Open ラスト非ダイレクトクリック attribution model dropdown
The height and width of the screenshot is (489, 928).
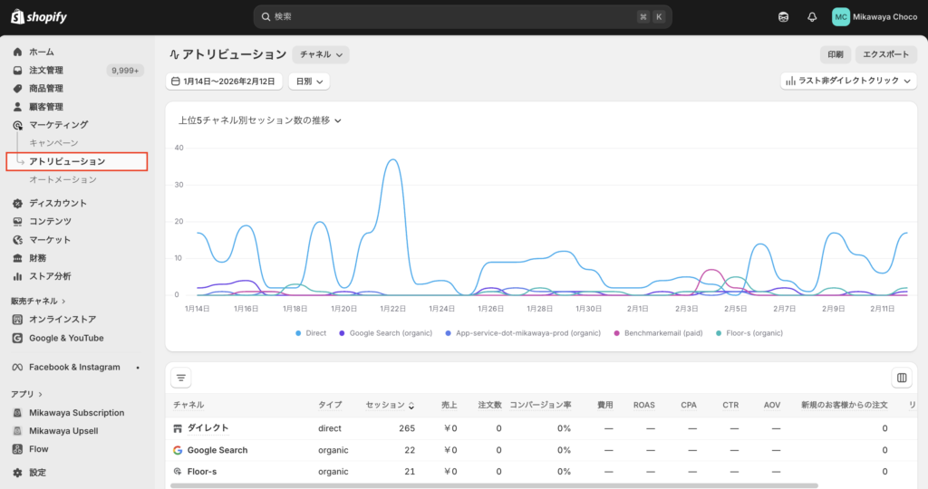(849, 81)
